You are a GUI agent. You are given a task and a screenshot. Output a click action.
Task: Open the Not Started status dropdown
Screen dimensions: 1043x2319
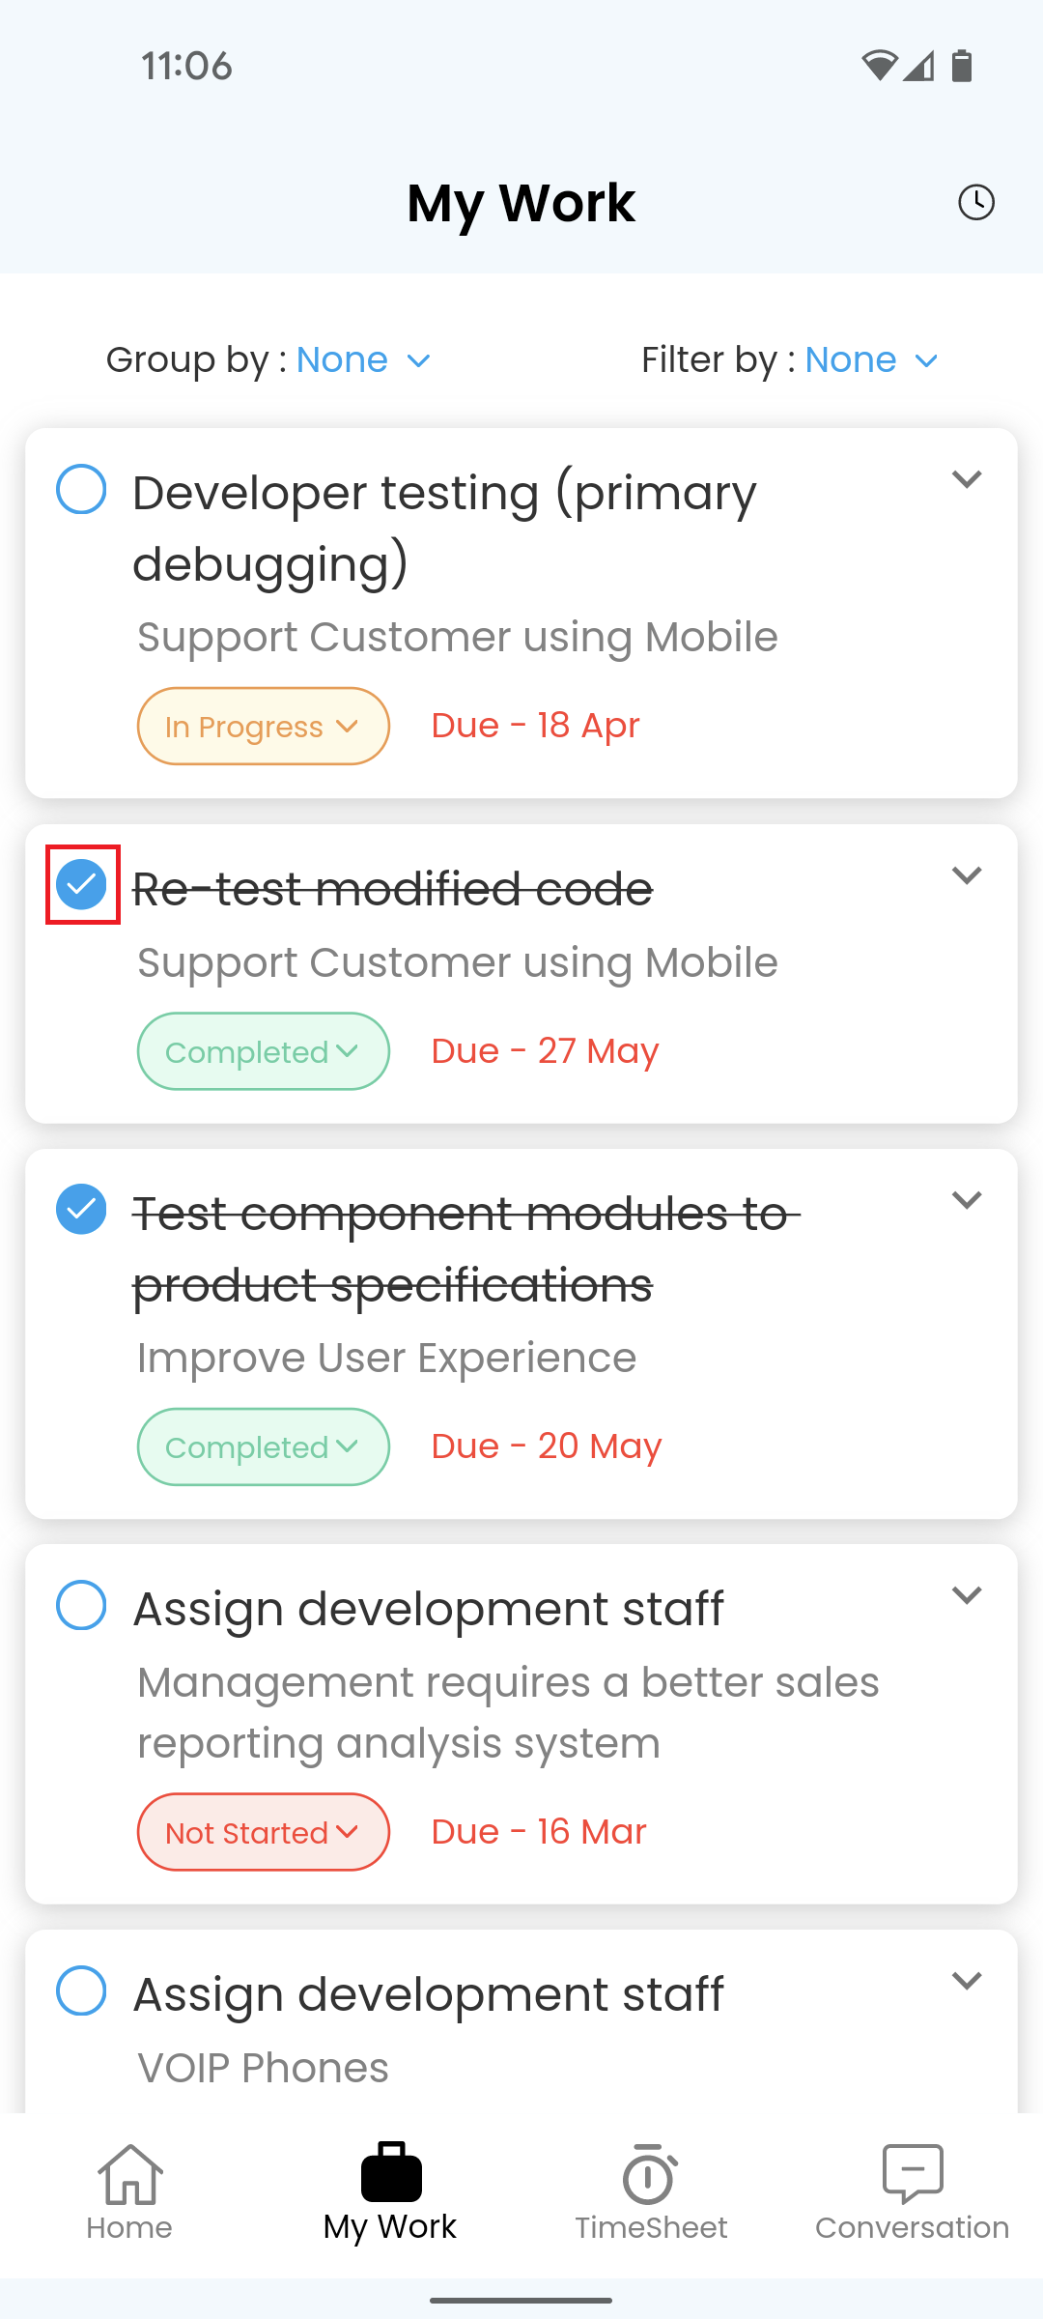click(264, 1832)
